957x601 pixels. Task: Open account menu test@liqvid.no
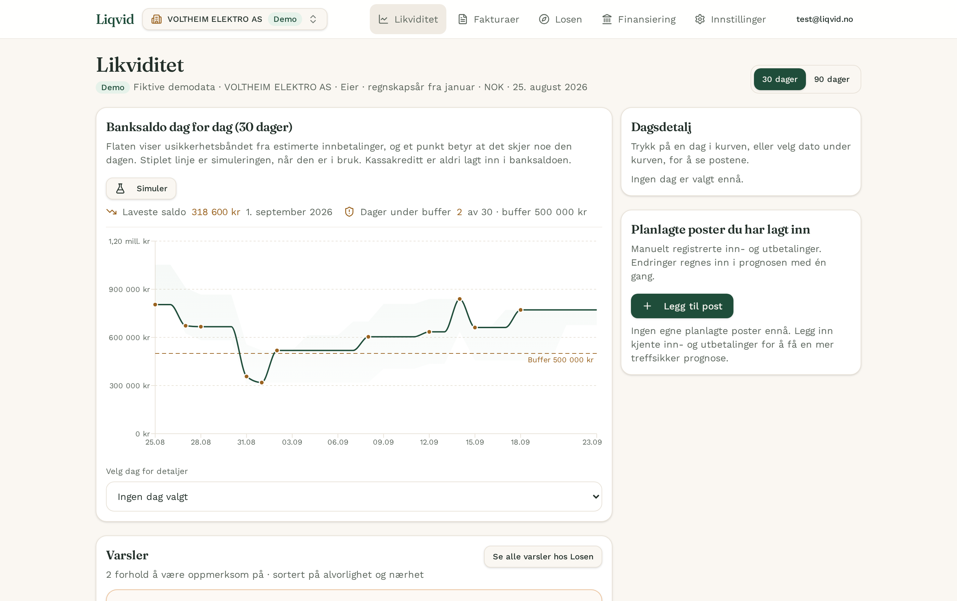(825, 19)
